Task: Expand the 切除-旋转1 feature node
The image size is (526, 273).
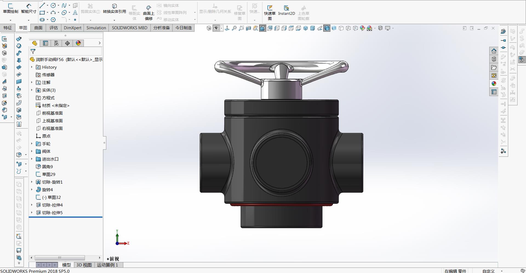Action: click(x=32, y=182)
